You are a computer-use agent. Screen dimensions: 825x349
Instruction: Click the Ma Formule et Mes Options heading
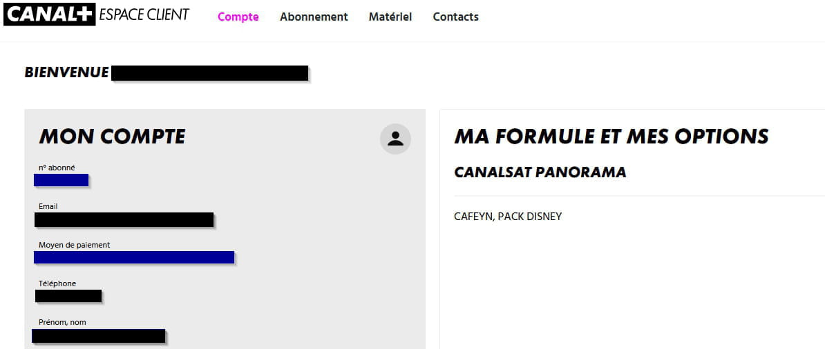[x=611, y=137]
